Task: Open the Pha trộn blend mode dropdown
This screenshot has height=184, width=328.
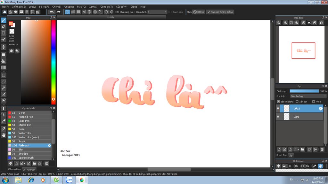Action: tap(308, 96)
